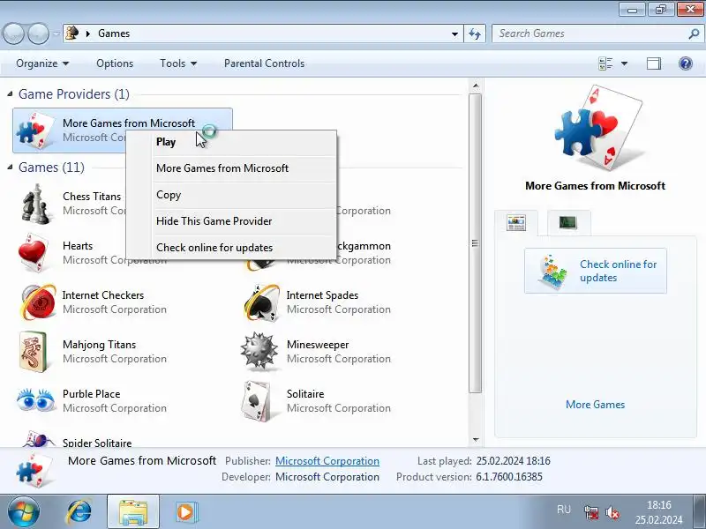Toggle the preview pane button in toolbar

654,63
